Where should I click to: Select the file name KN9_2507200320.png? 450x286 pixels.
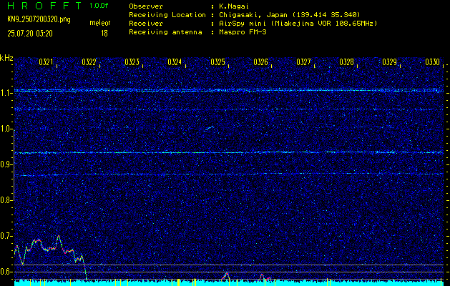(39, 19)
